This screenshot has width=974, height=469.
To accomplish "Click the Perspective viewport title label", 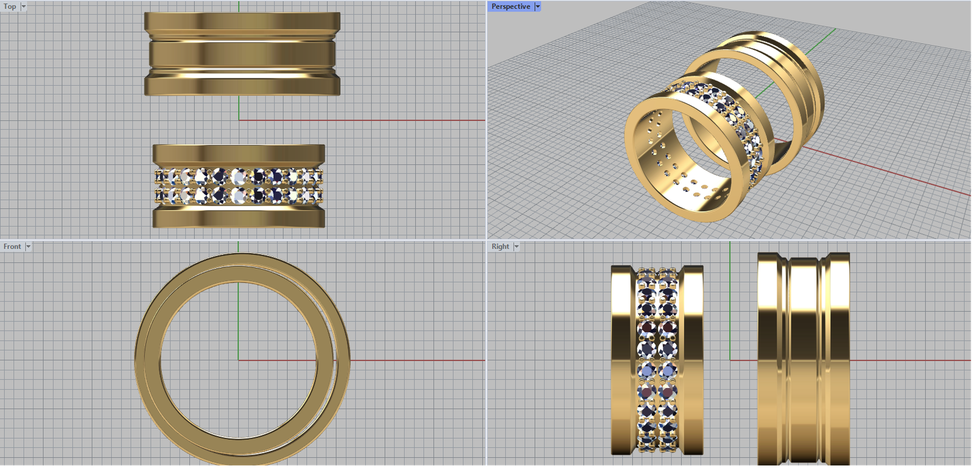I will pos(511,7).
